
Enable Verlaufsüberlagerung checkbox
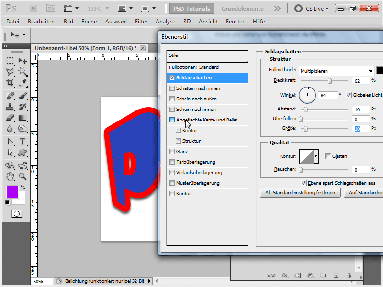tap(172, 172)
